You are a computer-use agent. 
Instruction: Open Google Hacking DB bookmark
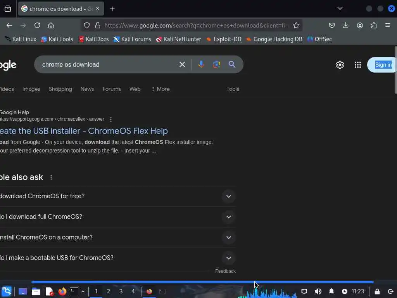(274, 39)
